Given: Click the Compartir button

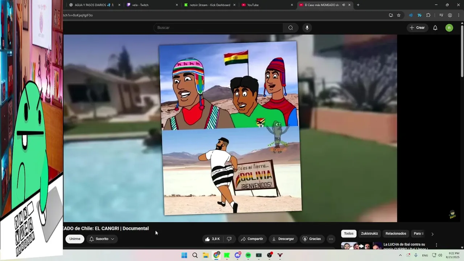Looking at the screenshot, I should point(252,239).
